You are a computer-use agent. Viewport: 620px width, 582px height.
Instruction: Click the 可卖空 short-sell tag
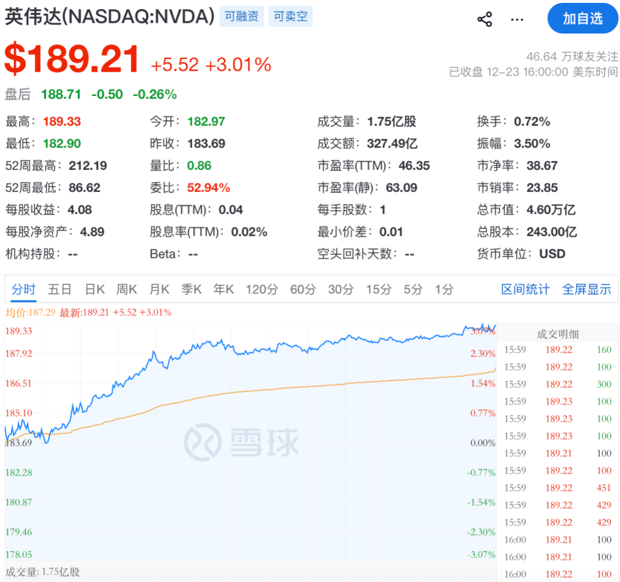click(290, 17)
